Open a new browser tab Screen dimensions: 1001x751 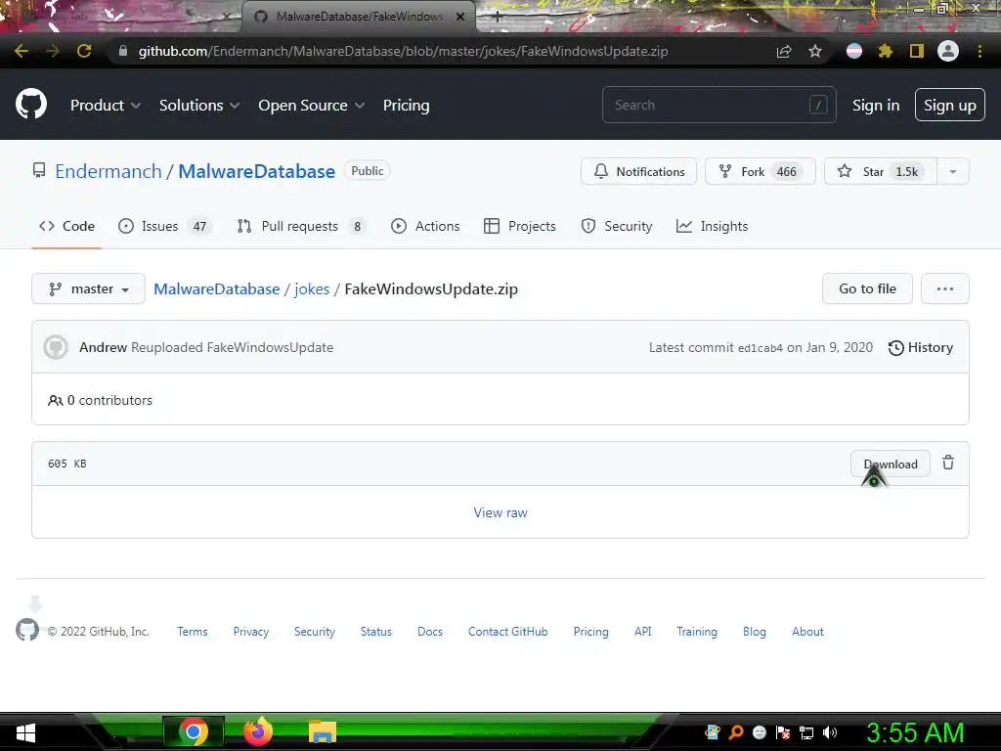(x=498, y=17)
